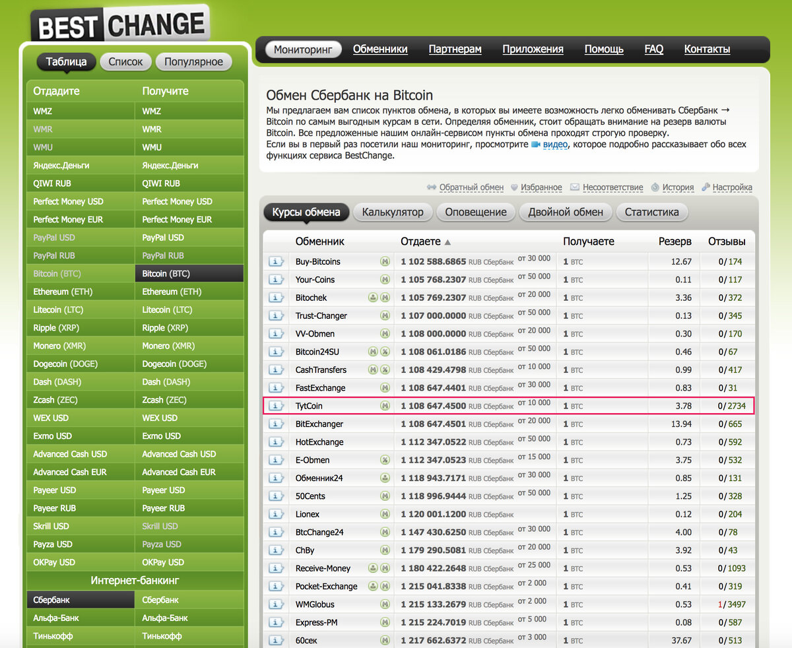This screenshot has height=648, width=792.
Task: Open info icon for BitExchanger row
Action: [276, 424]
